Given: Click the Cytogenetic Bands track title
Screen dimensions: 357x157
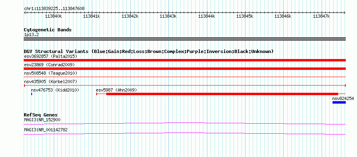Looking at the screenshot, I should click(x=48, y=30).
